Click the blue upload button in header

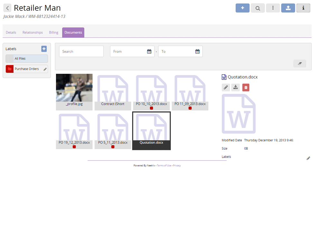(288, 8)
